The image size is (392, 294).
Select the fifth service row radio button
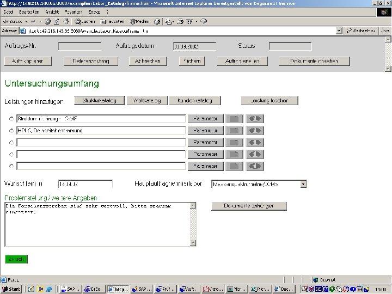click(x=11, y=166)
